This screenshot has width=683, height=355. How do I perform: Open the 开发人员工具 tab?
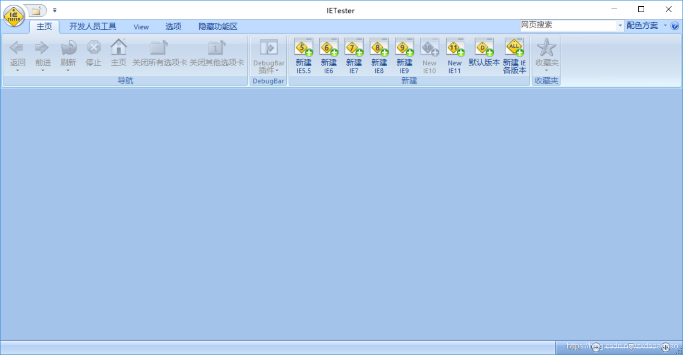tap(93, 27)
